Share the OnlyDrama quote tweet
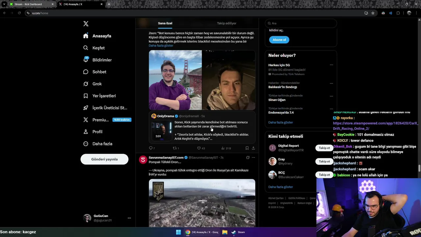421x237 pixels. (x=253, y=148)
